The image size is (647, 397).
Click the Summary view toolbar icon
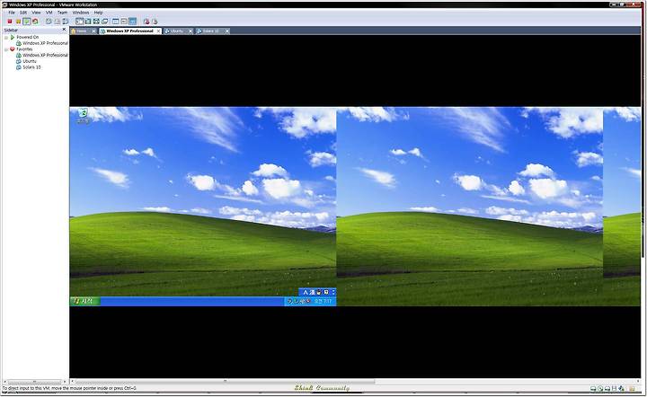tap(115, 22)
